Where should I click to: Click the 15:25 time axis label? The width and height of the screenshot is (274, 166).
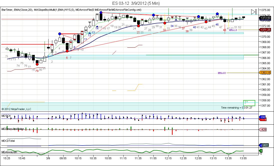tap(7, 158)
